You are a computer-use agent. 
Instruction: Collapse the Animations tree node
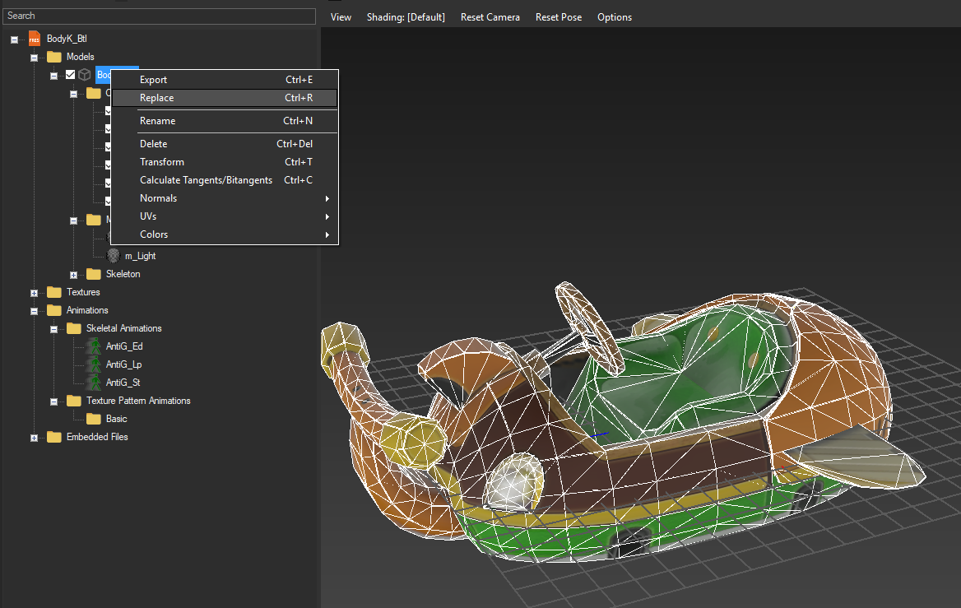click(x=33, y=309)
